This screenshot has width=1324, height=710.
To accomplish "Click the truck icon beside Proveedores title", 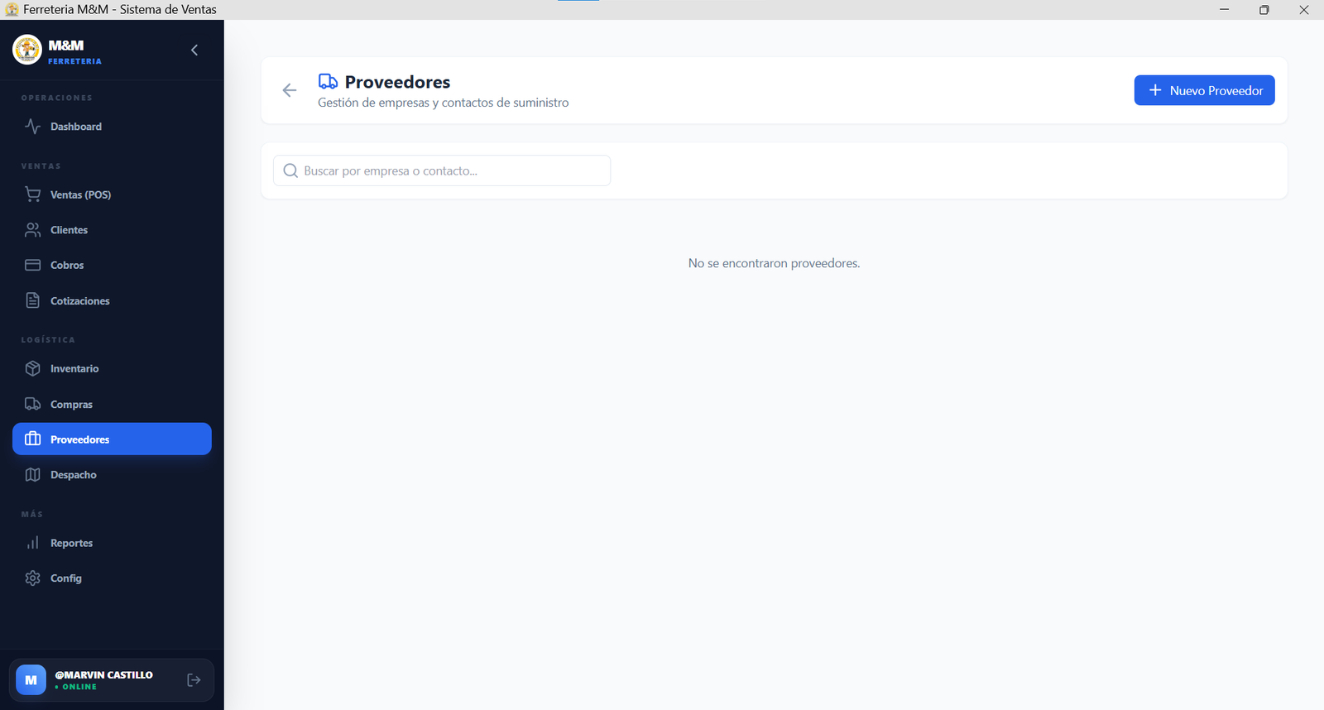I will (328, 81).
